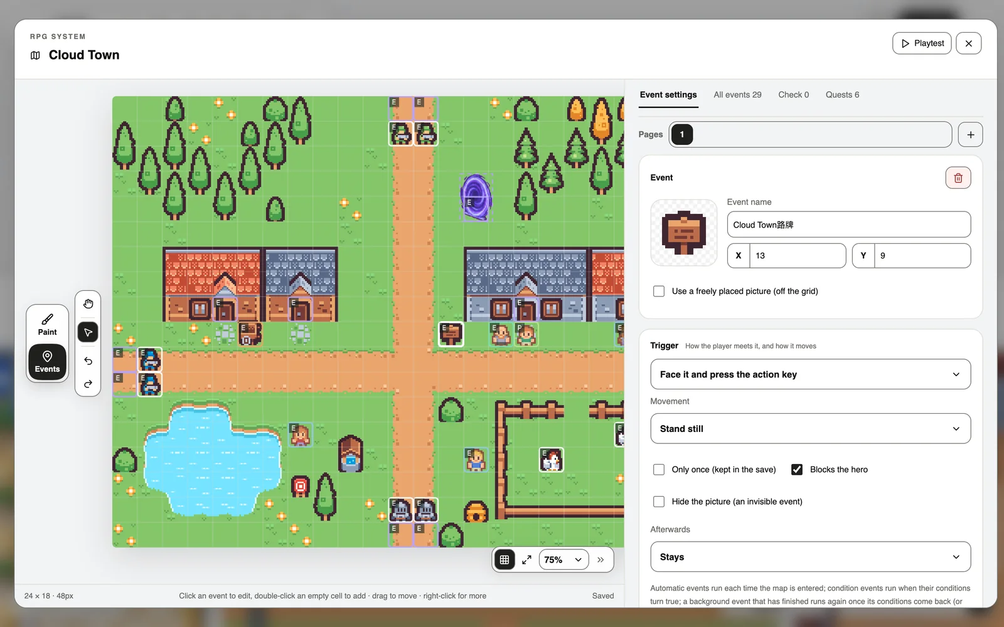
Task: Add a new event page
Action: point(971,135)
